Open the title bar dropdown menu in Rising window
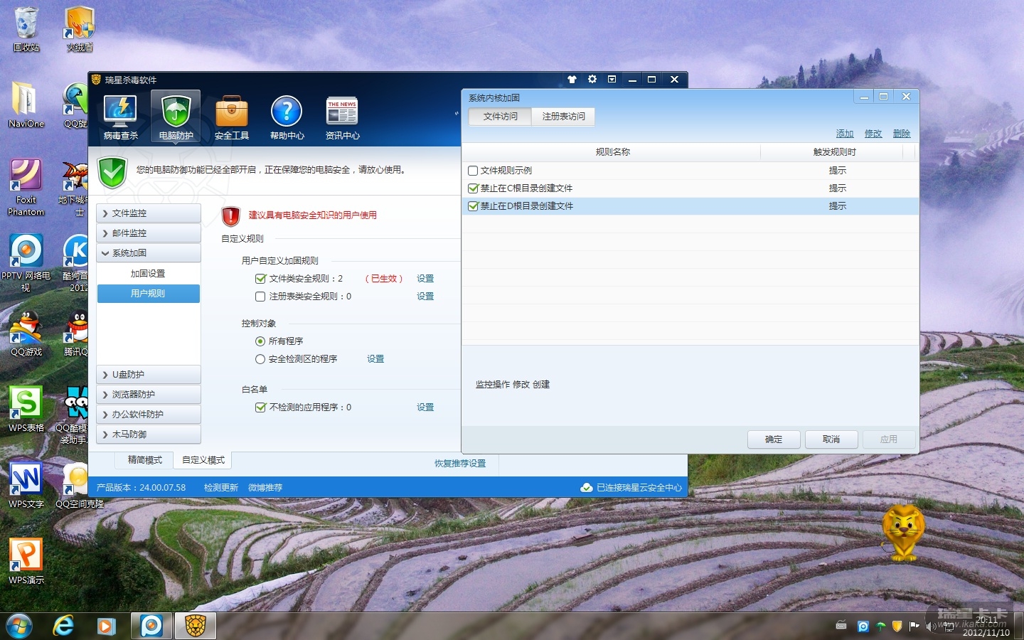Screen dimensions: 1024x640 click(x=612, y=80)
